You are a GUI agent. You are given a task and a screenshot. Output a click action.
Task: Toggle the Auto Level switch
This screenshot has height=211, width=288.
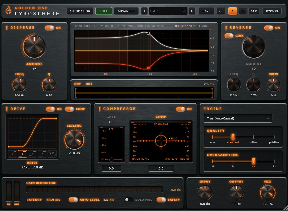[73, 200]
